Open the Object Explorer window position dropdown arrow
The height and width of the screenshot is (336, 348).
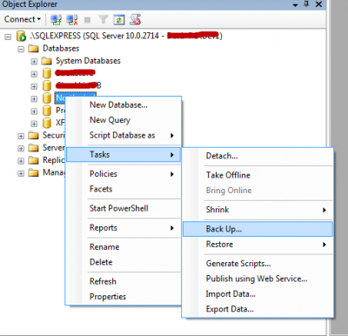tap(295, 5)
